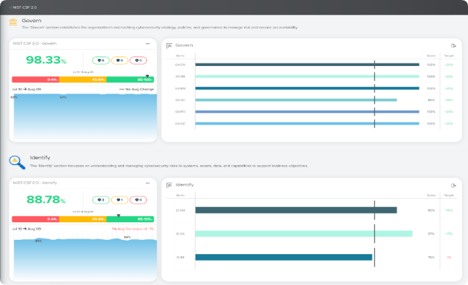Viewport: 468px width, 285px height.
Task: Click the ID.IM bar in Identify chart
Action: pyautogui.click(x=284, y=257)
